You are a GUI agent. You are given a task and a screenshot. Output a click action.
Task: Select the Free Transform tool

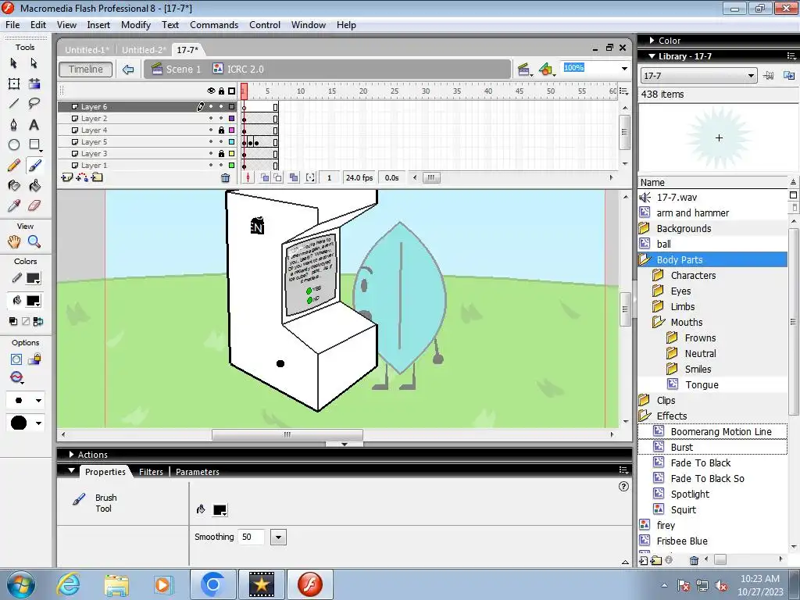14,84
